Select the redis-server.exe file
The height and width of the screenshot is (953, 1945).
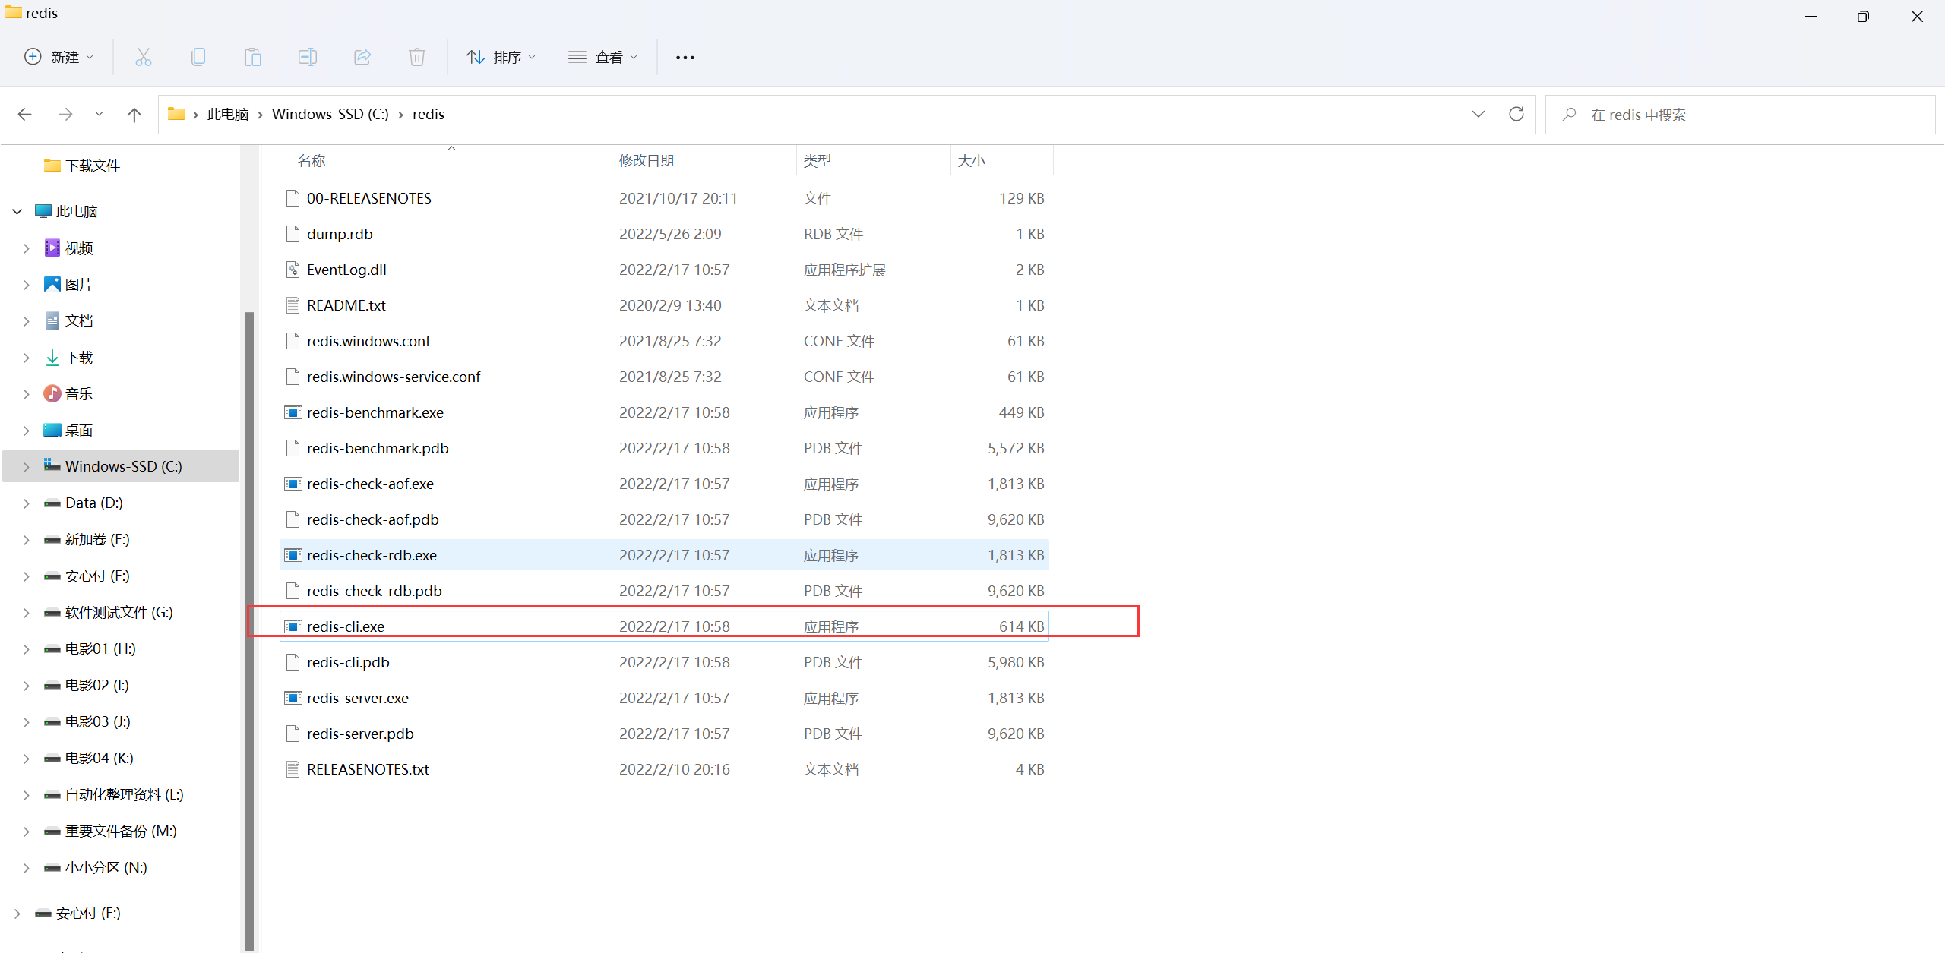[357, 698]
